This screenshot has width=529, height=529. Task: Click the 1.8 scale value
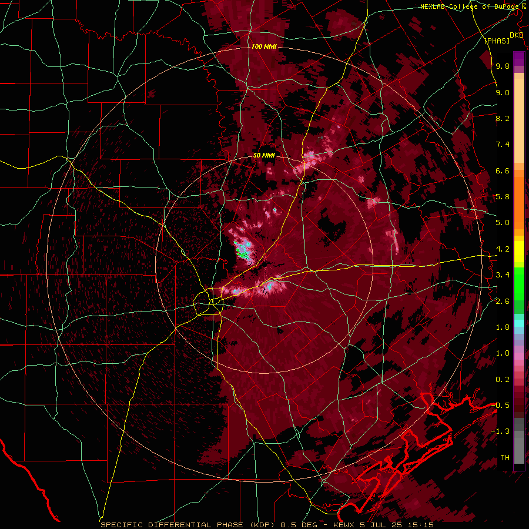[x=503, y=327]
